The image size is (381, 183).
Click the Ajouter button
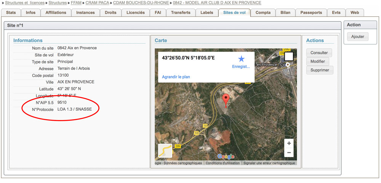(x=357, y=36)
